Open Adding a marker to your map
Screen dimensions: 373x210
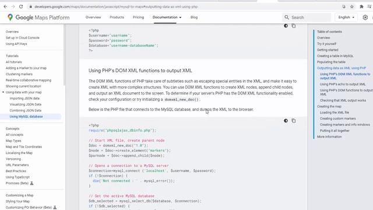pyautogui.click(x=26, y=68)
